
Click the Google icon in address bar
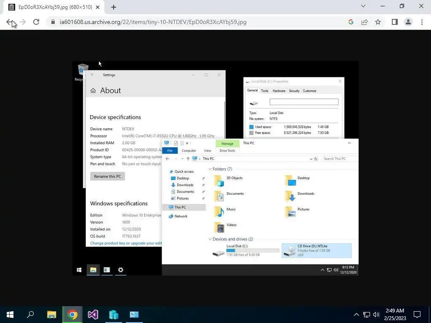point(351,22)
